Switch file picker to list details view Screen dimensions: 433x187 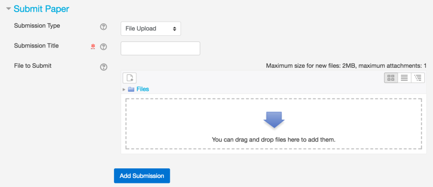point(405,78)
